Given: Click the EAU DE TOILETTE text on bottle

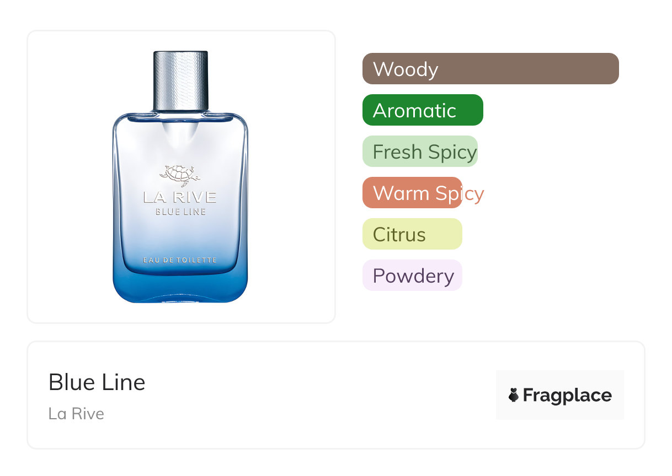Looking at the screenshot, I should (180, 260).
